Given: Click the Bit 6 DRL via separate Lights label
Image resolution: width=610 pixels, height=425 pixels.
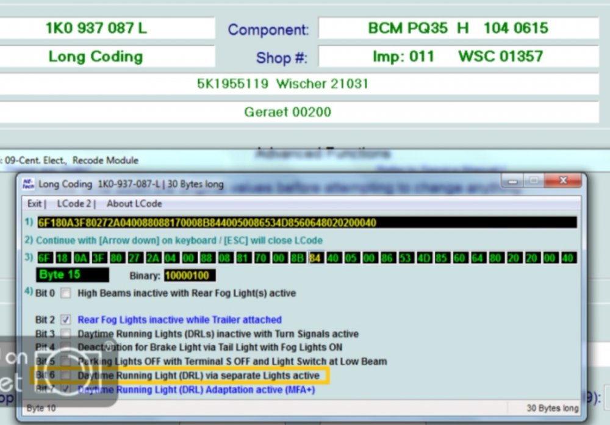Looking at the screenshot, I should 198,376.
